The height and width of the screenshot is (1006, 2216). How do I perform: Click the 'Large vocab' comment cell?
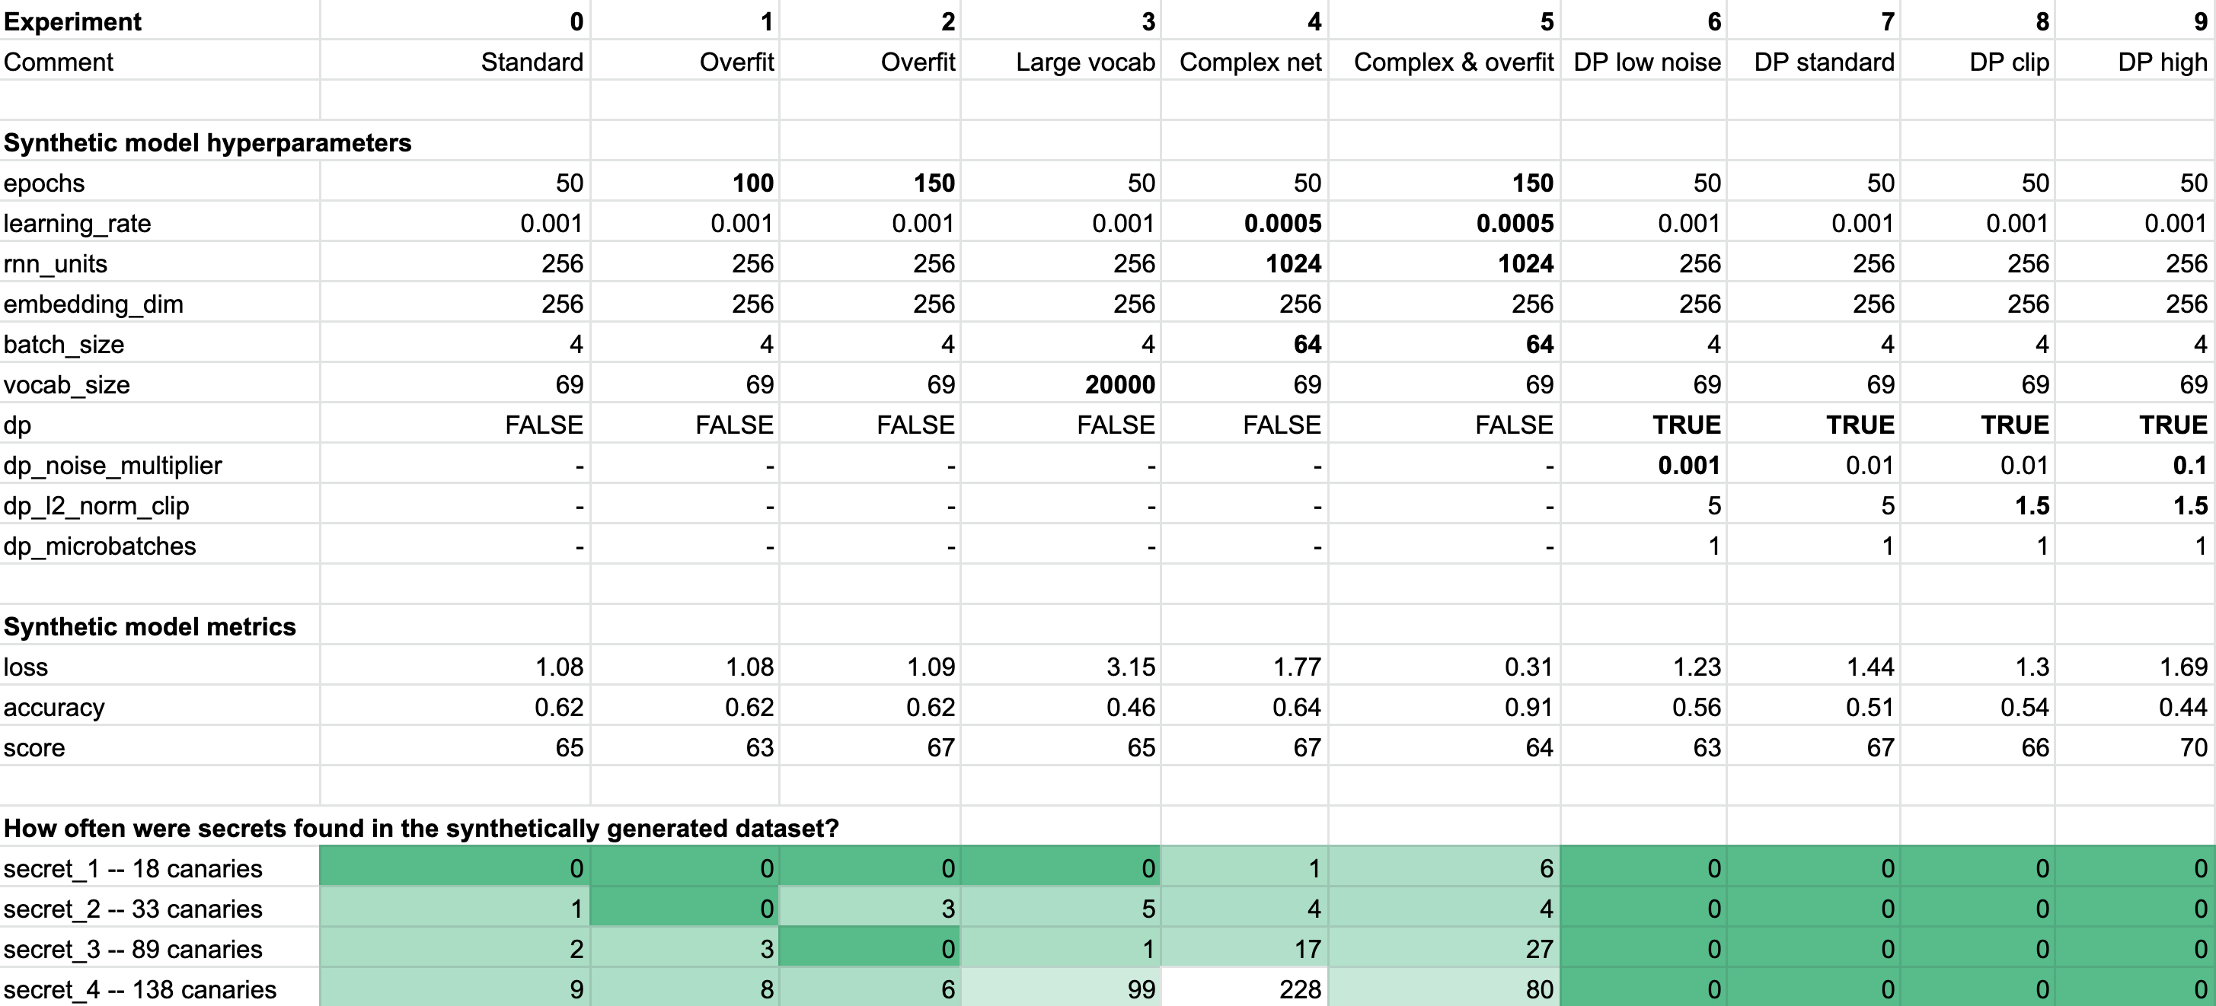[1060, 61]
